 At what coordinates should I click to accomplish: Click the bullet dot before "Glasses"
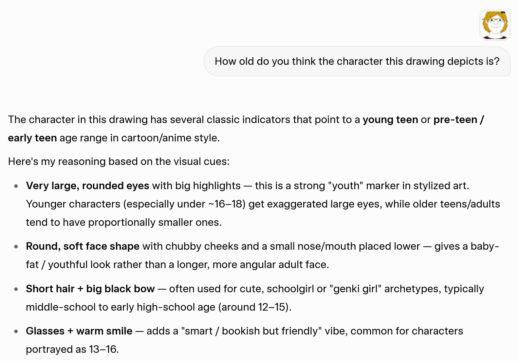coord(16,332)
